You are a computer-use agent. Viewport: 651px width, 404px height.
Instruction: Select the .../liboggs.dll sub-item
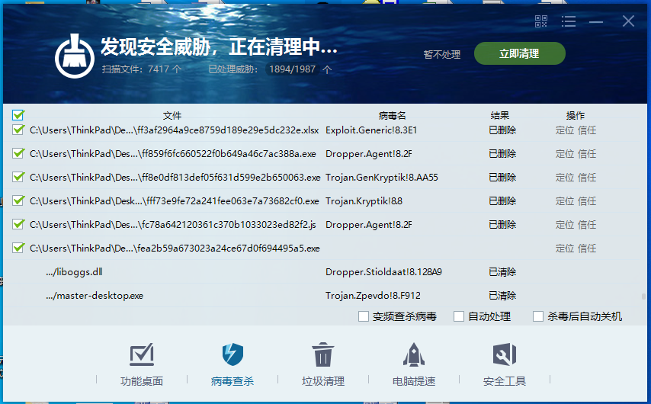(x=74, y=272)
